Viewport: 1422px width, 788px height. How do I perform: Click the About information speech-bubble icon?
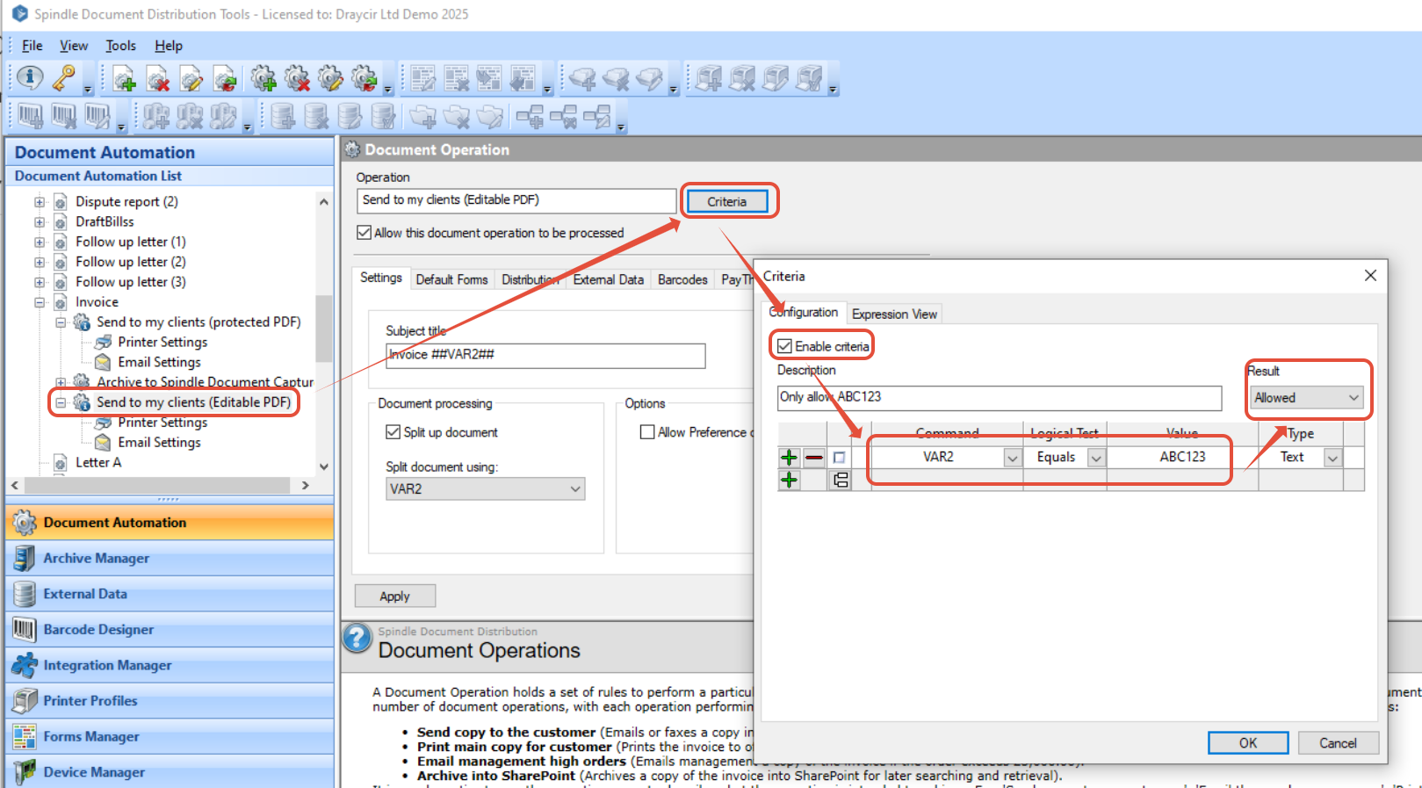tap(30, 78)
